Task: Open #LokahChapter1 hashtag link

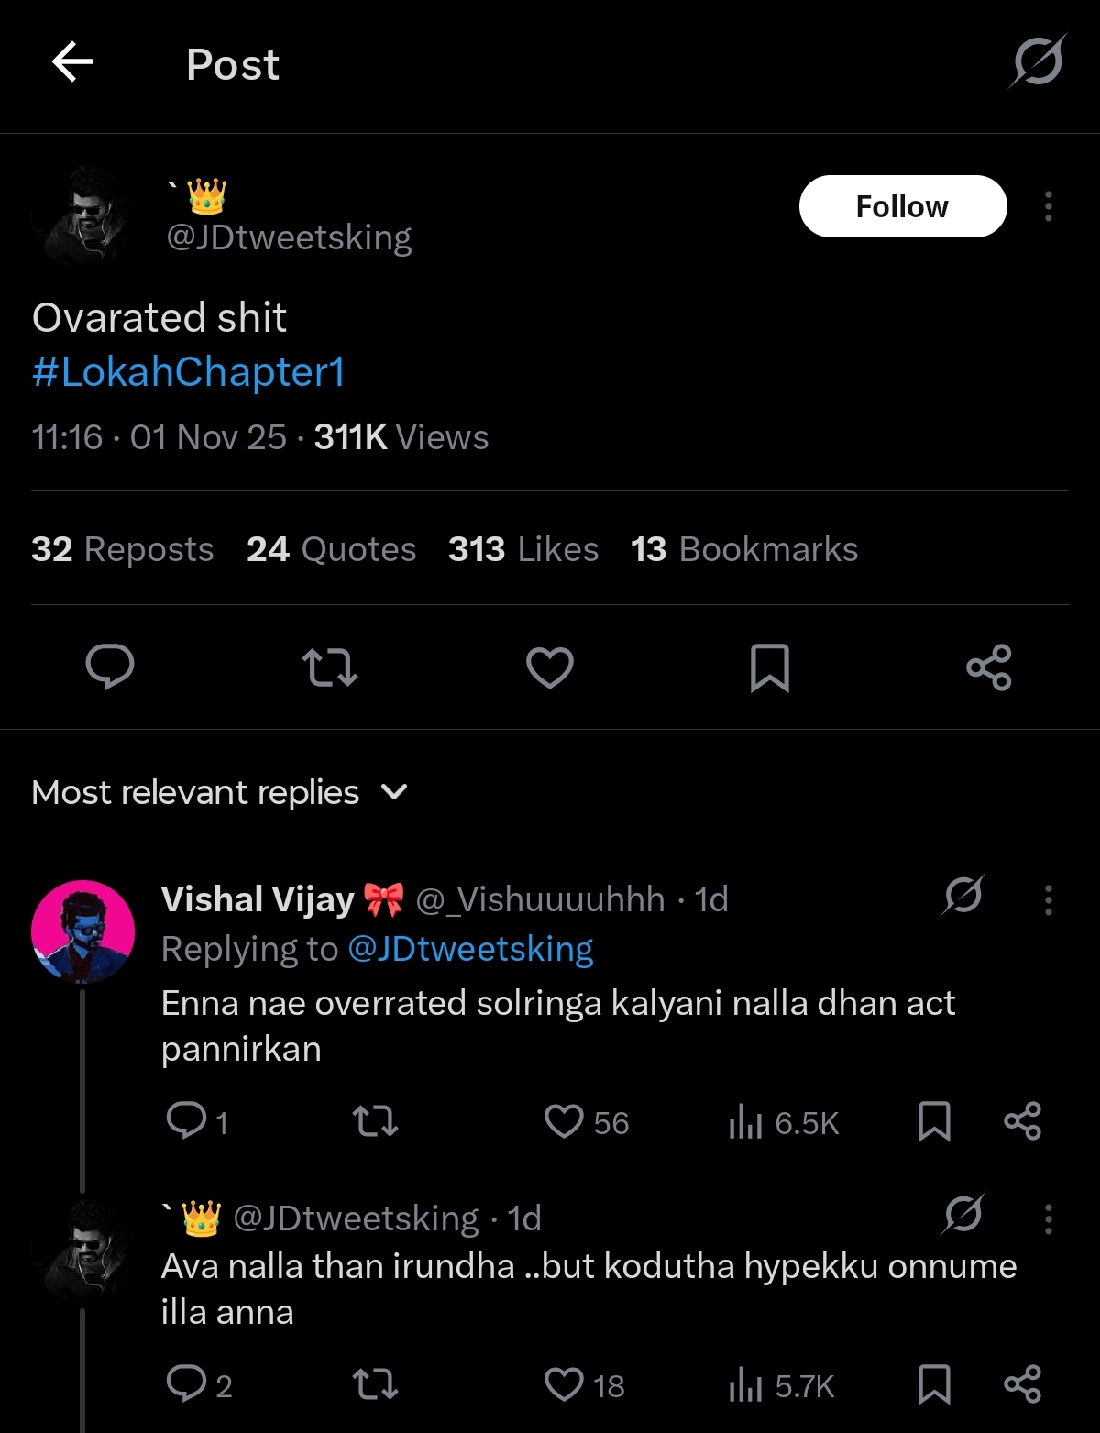Action: [x=188, y=372]
